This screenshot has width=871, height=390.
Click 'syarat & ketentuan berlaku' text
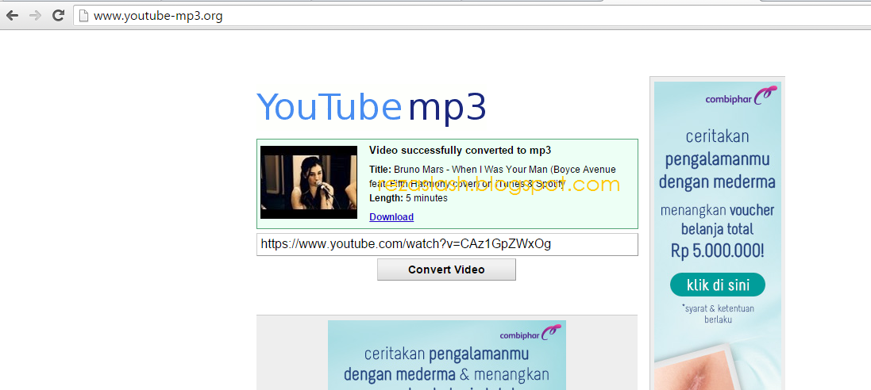pyautogui.click(x=718, y=314)
